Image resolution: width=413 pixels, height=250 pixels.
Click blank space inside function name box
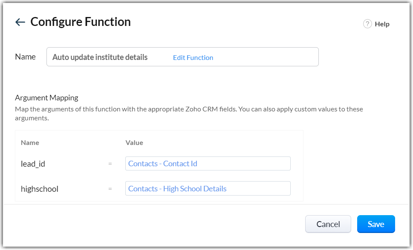(x=269, y=57)
